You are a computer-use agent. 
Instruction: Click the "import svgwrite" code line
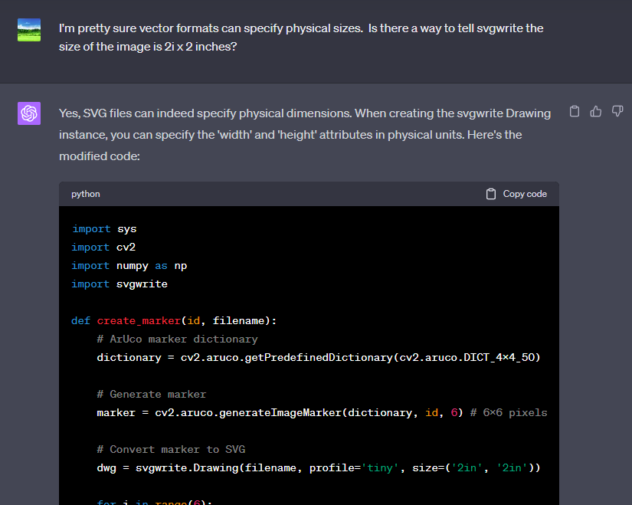pyautogui.click(x=120, y=284)
